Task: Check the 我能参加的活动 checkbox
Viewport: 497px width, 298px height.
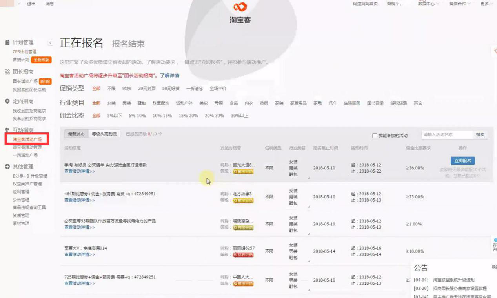Action: (x=375, y=136)
